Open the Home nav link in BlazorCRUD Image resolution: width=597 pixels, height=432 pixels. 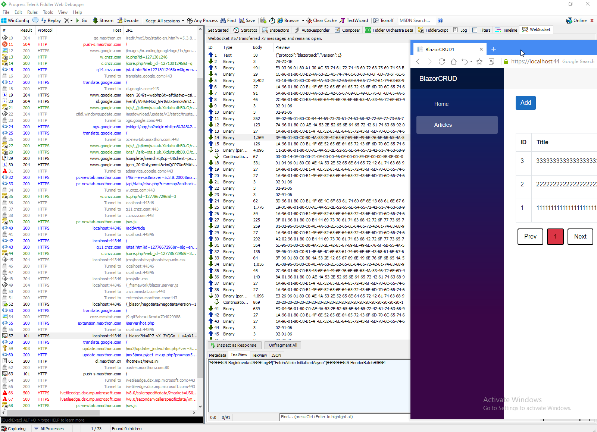[457, 104]
